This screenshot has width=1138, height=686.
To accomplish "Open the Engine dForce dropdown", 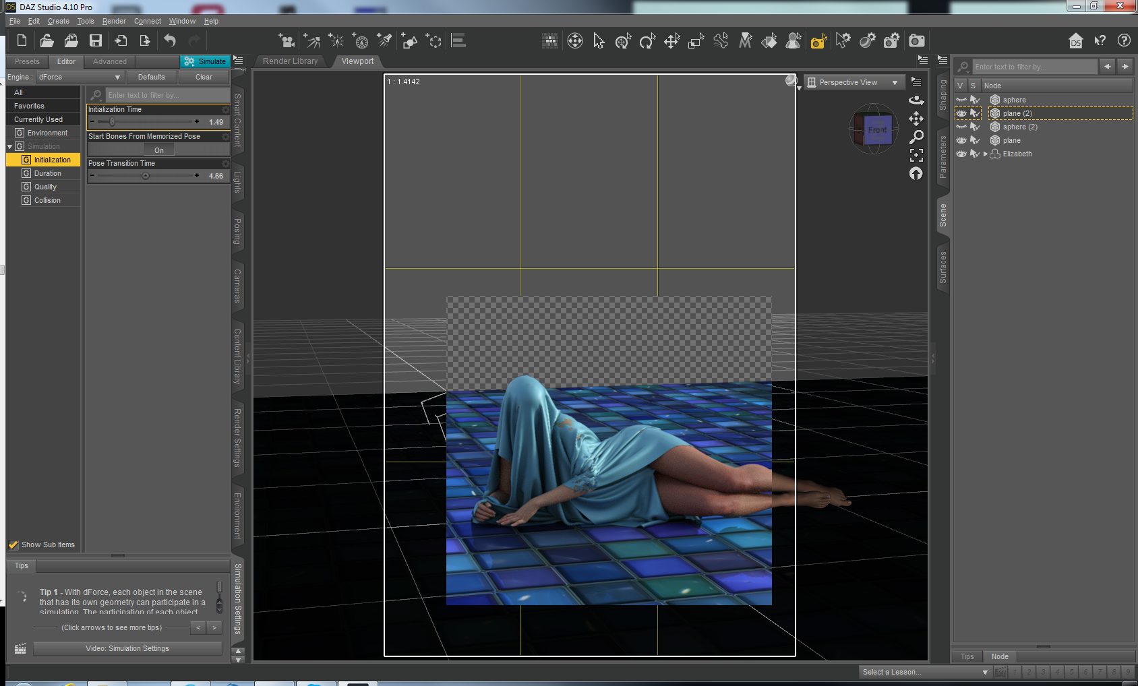I will pos(79,77).
